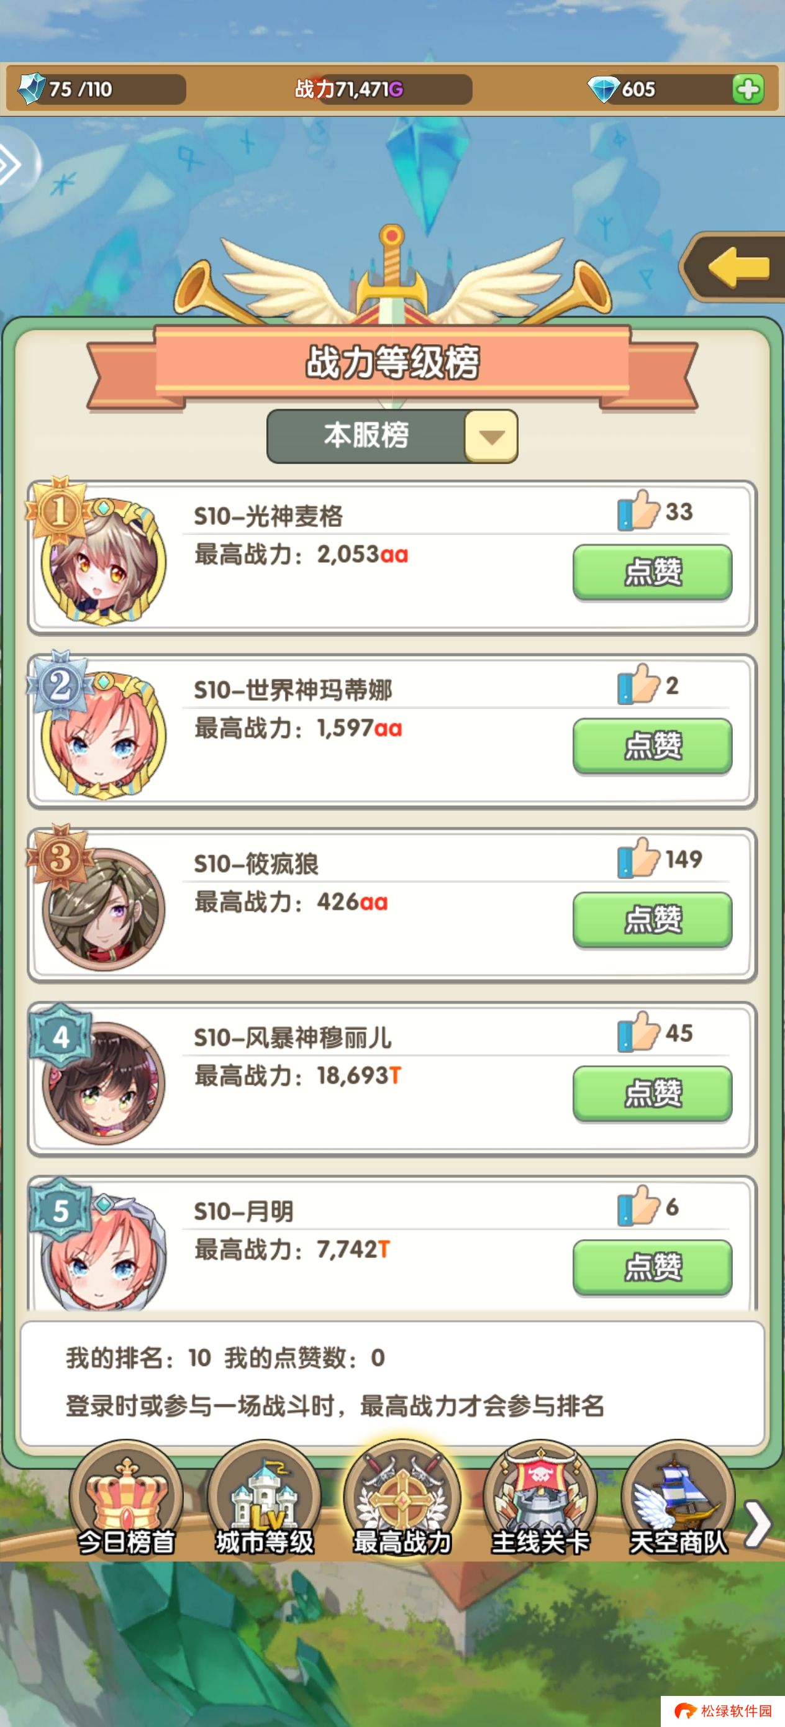Click the blue diamond currency icon
Image resolution: width=785 pixels, height=1727 pixels.
pos(603,88)
